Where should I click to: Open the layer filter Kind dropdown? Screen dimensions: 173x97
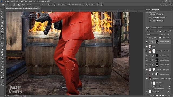151,32
